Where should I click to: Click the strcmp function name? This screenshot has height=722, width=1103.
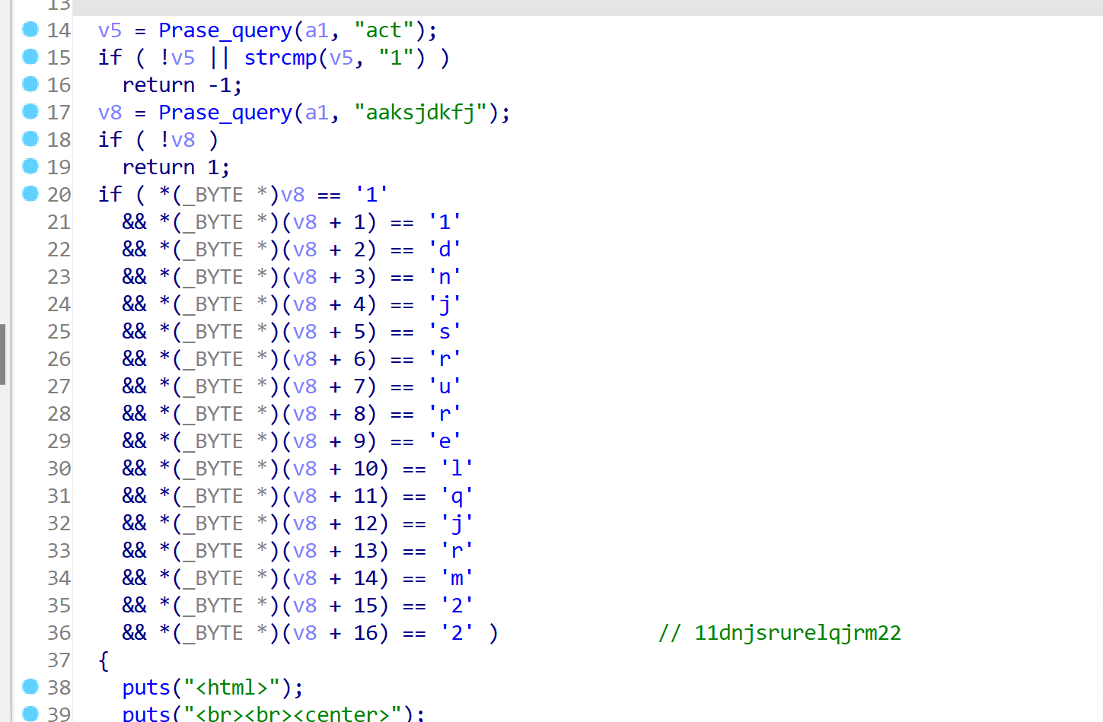tap(280, 58)
